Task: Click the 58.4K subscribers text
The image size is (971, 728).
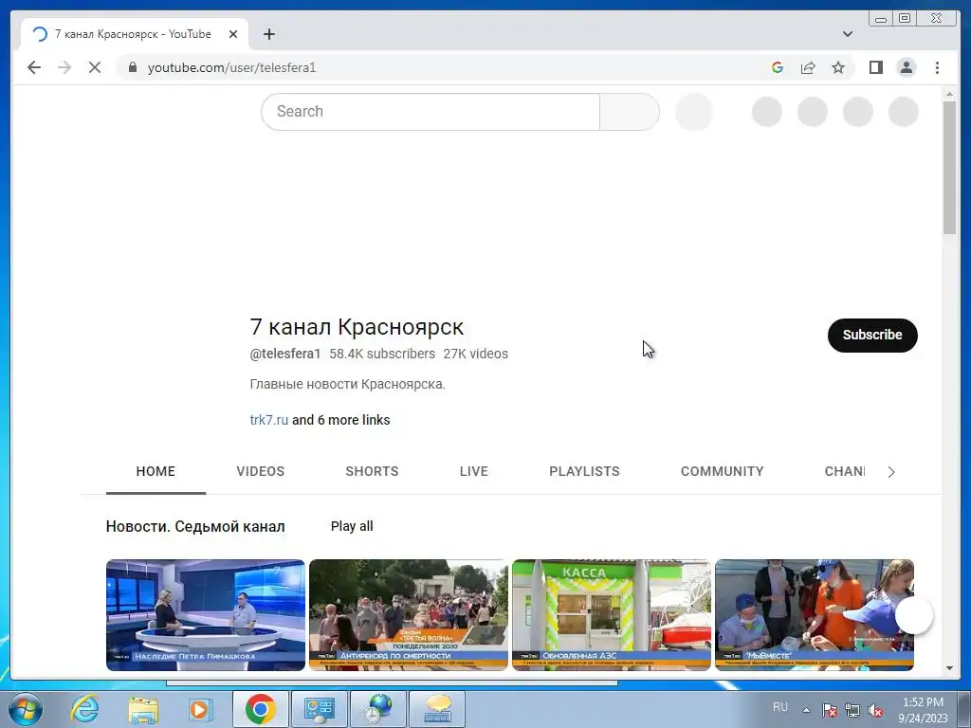Action: [382, 354]
